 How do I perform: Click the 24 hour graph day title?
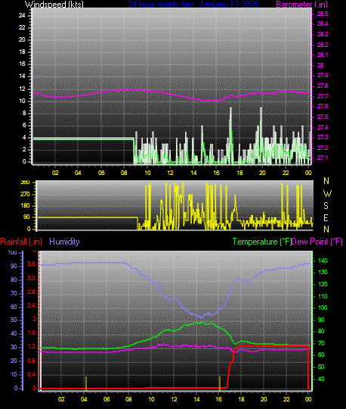[x=193, y=5]
